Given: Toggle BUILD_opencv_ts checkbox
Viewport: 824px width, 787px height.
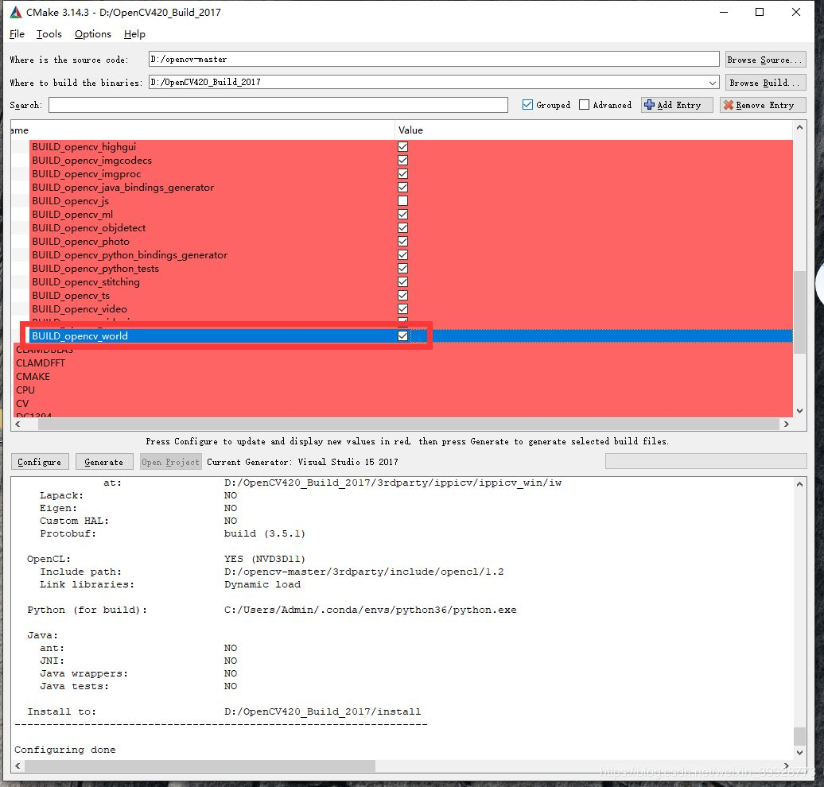Looking at the screenshot, I should [402, 296].
